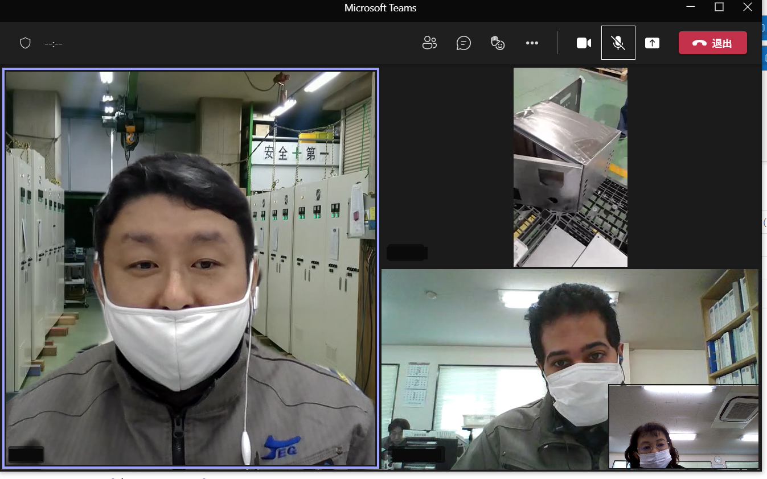Screen dimensions: 767x479
Task: Minimize the Teams meeting window
Action: tap(691, 7)
